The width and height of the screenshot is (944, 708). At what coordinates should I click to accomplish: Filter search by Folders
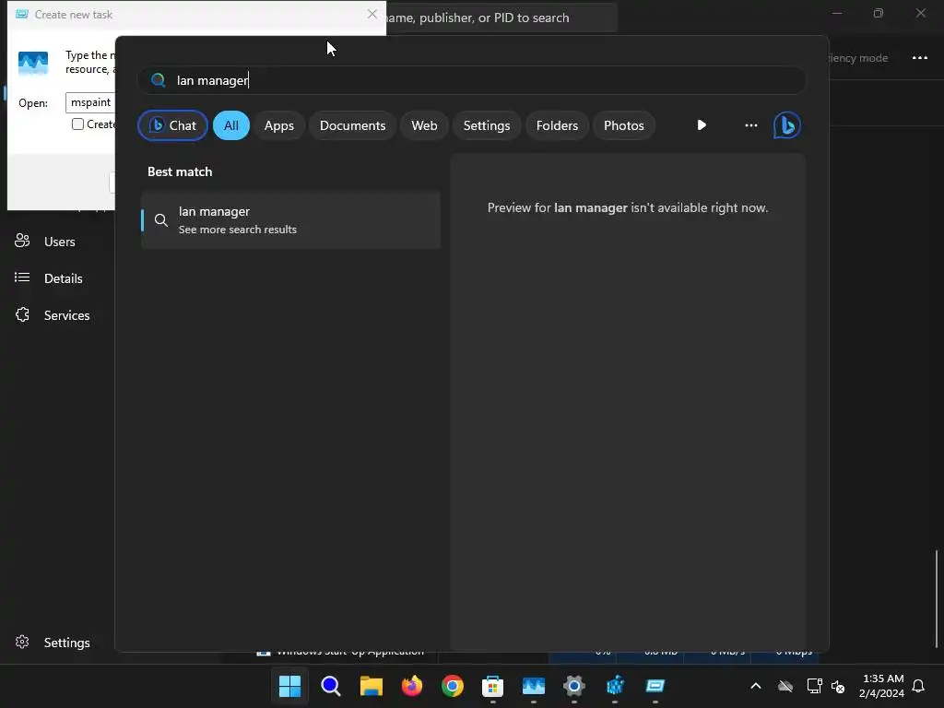[x=557, y=125]
